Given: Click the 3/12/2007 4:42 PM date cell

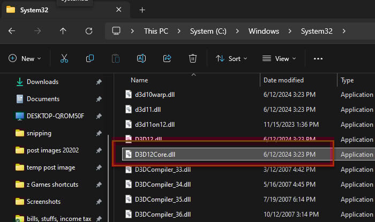Looking at the screenshot, I should click(289, 170).
